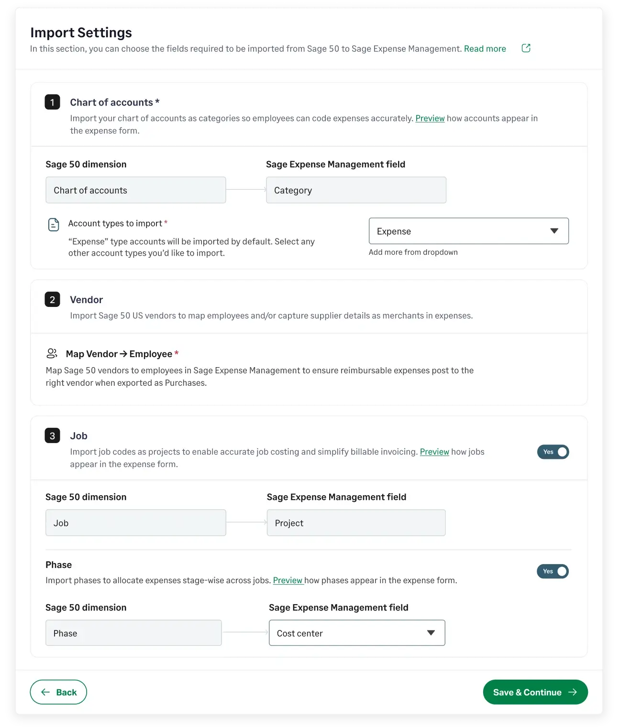Click the Chart of accounts dimension field
This screenshot has height=728, width=620.
tap(135, 190)
